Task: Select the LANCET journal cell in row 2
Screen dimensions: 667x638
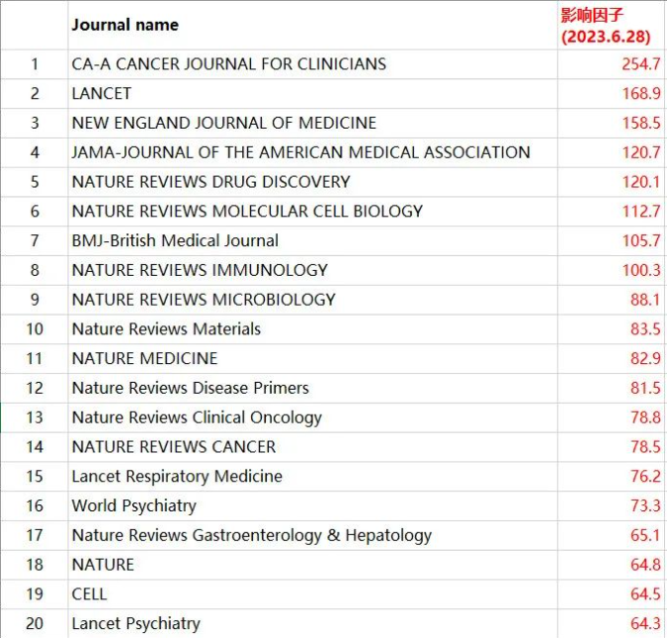Action: pos(312,94)
